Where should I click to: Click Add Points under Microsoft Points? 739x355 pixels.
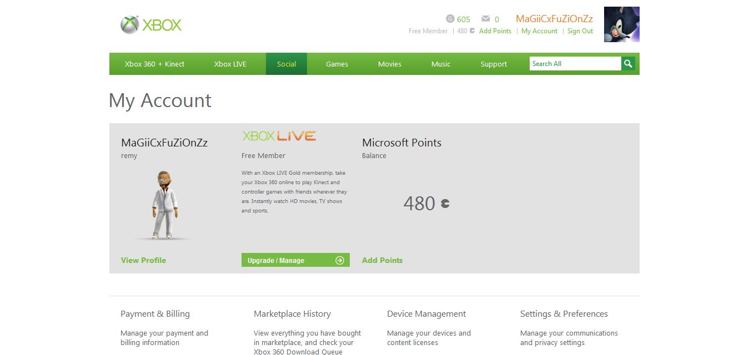(382, 260)
